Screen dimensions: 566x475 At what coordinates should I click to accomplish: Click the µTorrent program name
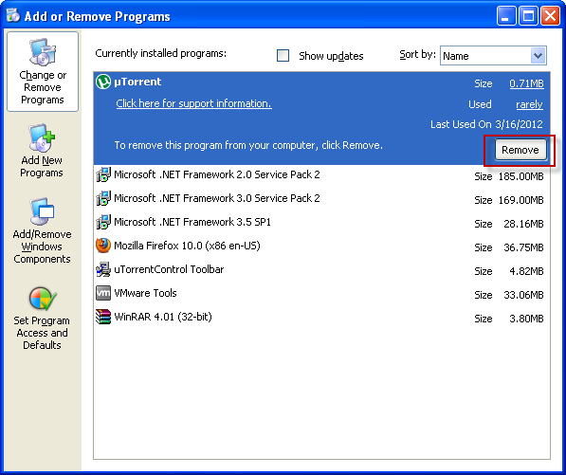(137, 82)
